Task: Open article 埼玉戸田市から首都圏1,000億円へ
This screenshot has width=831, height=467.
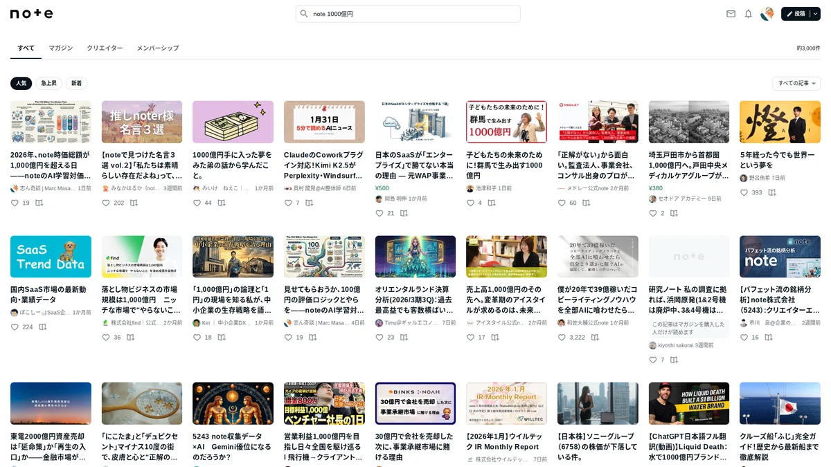Action: (689, 165)
